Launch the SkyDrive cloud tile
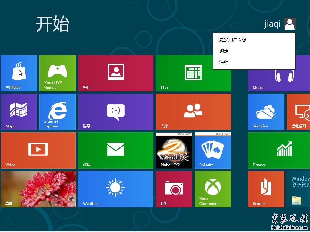Screen dimensions: 310x232 pos(266,112)
